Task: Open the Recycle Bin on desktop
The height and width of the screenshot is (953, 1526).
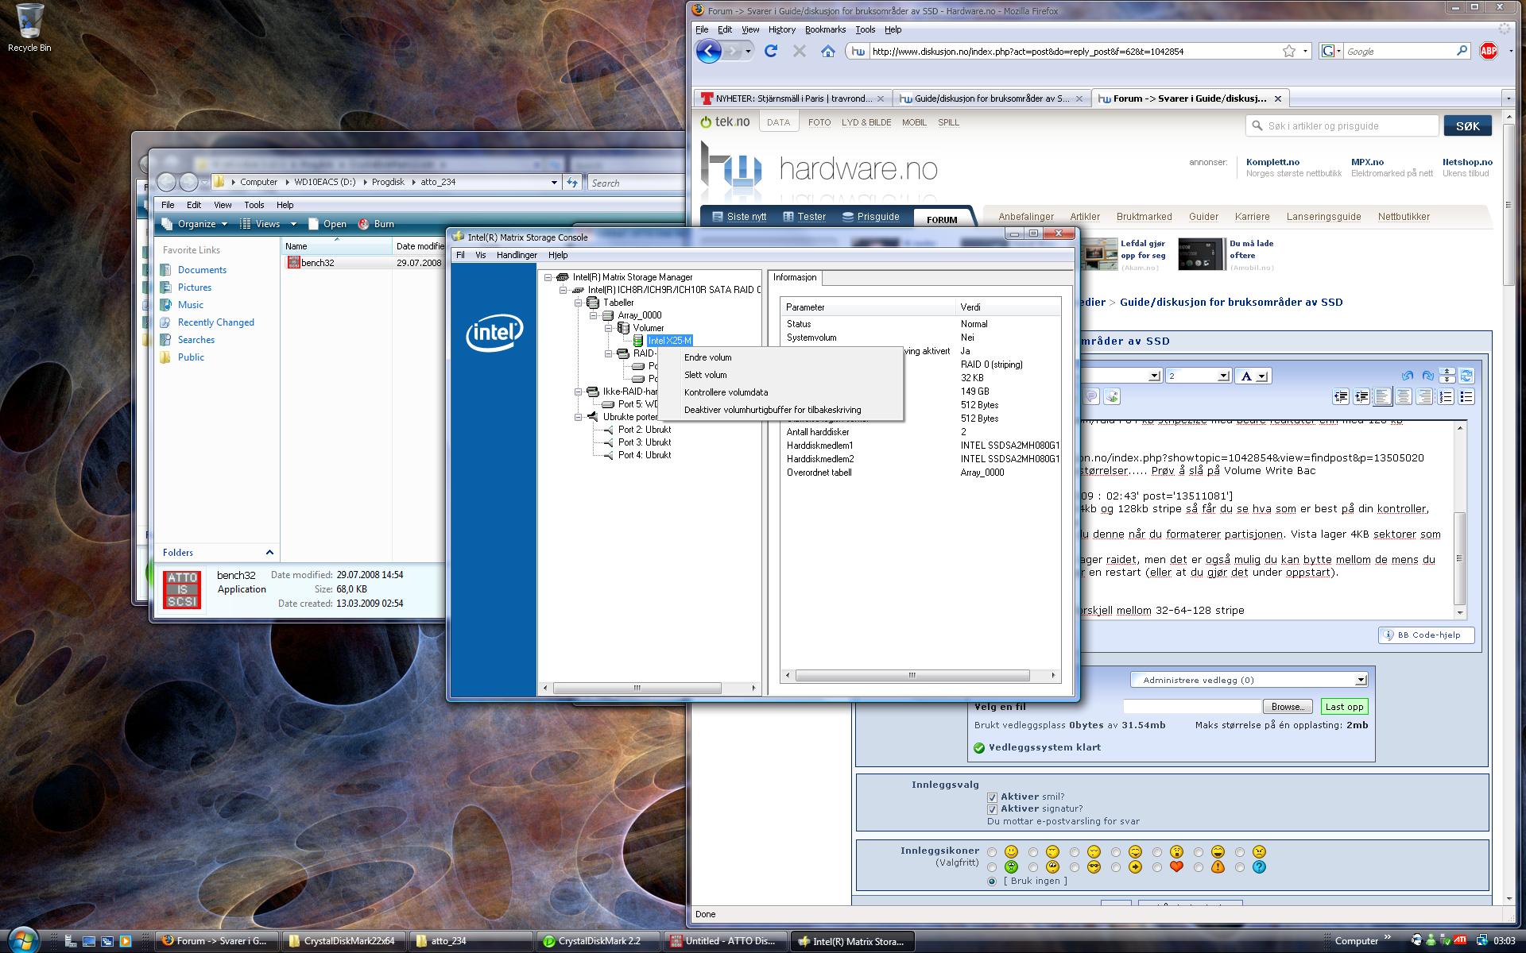Action: point(29,27)
